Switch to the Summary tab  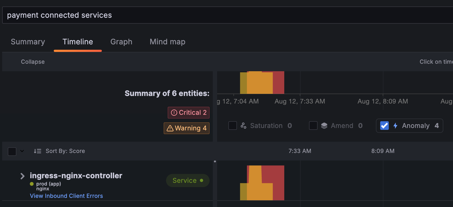(x=28, y=42)
